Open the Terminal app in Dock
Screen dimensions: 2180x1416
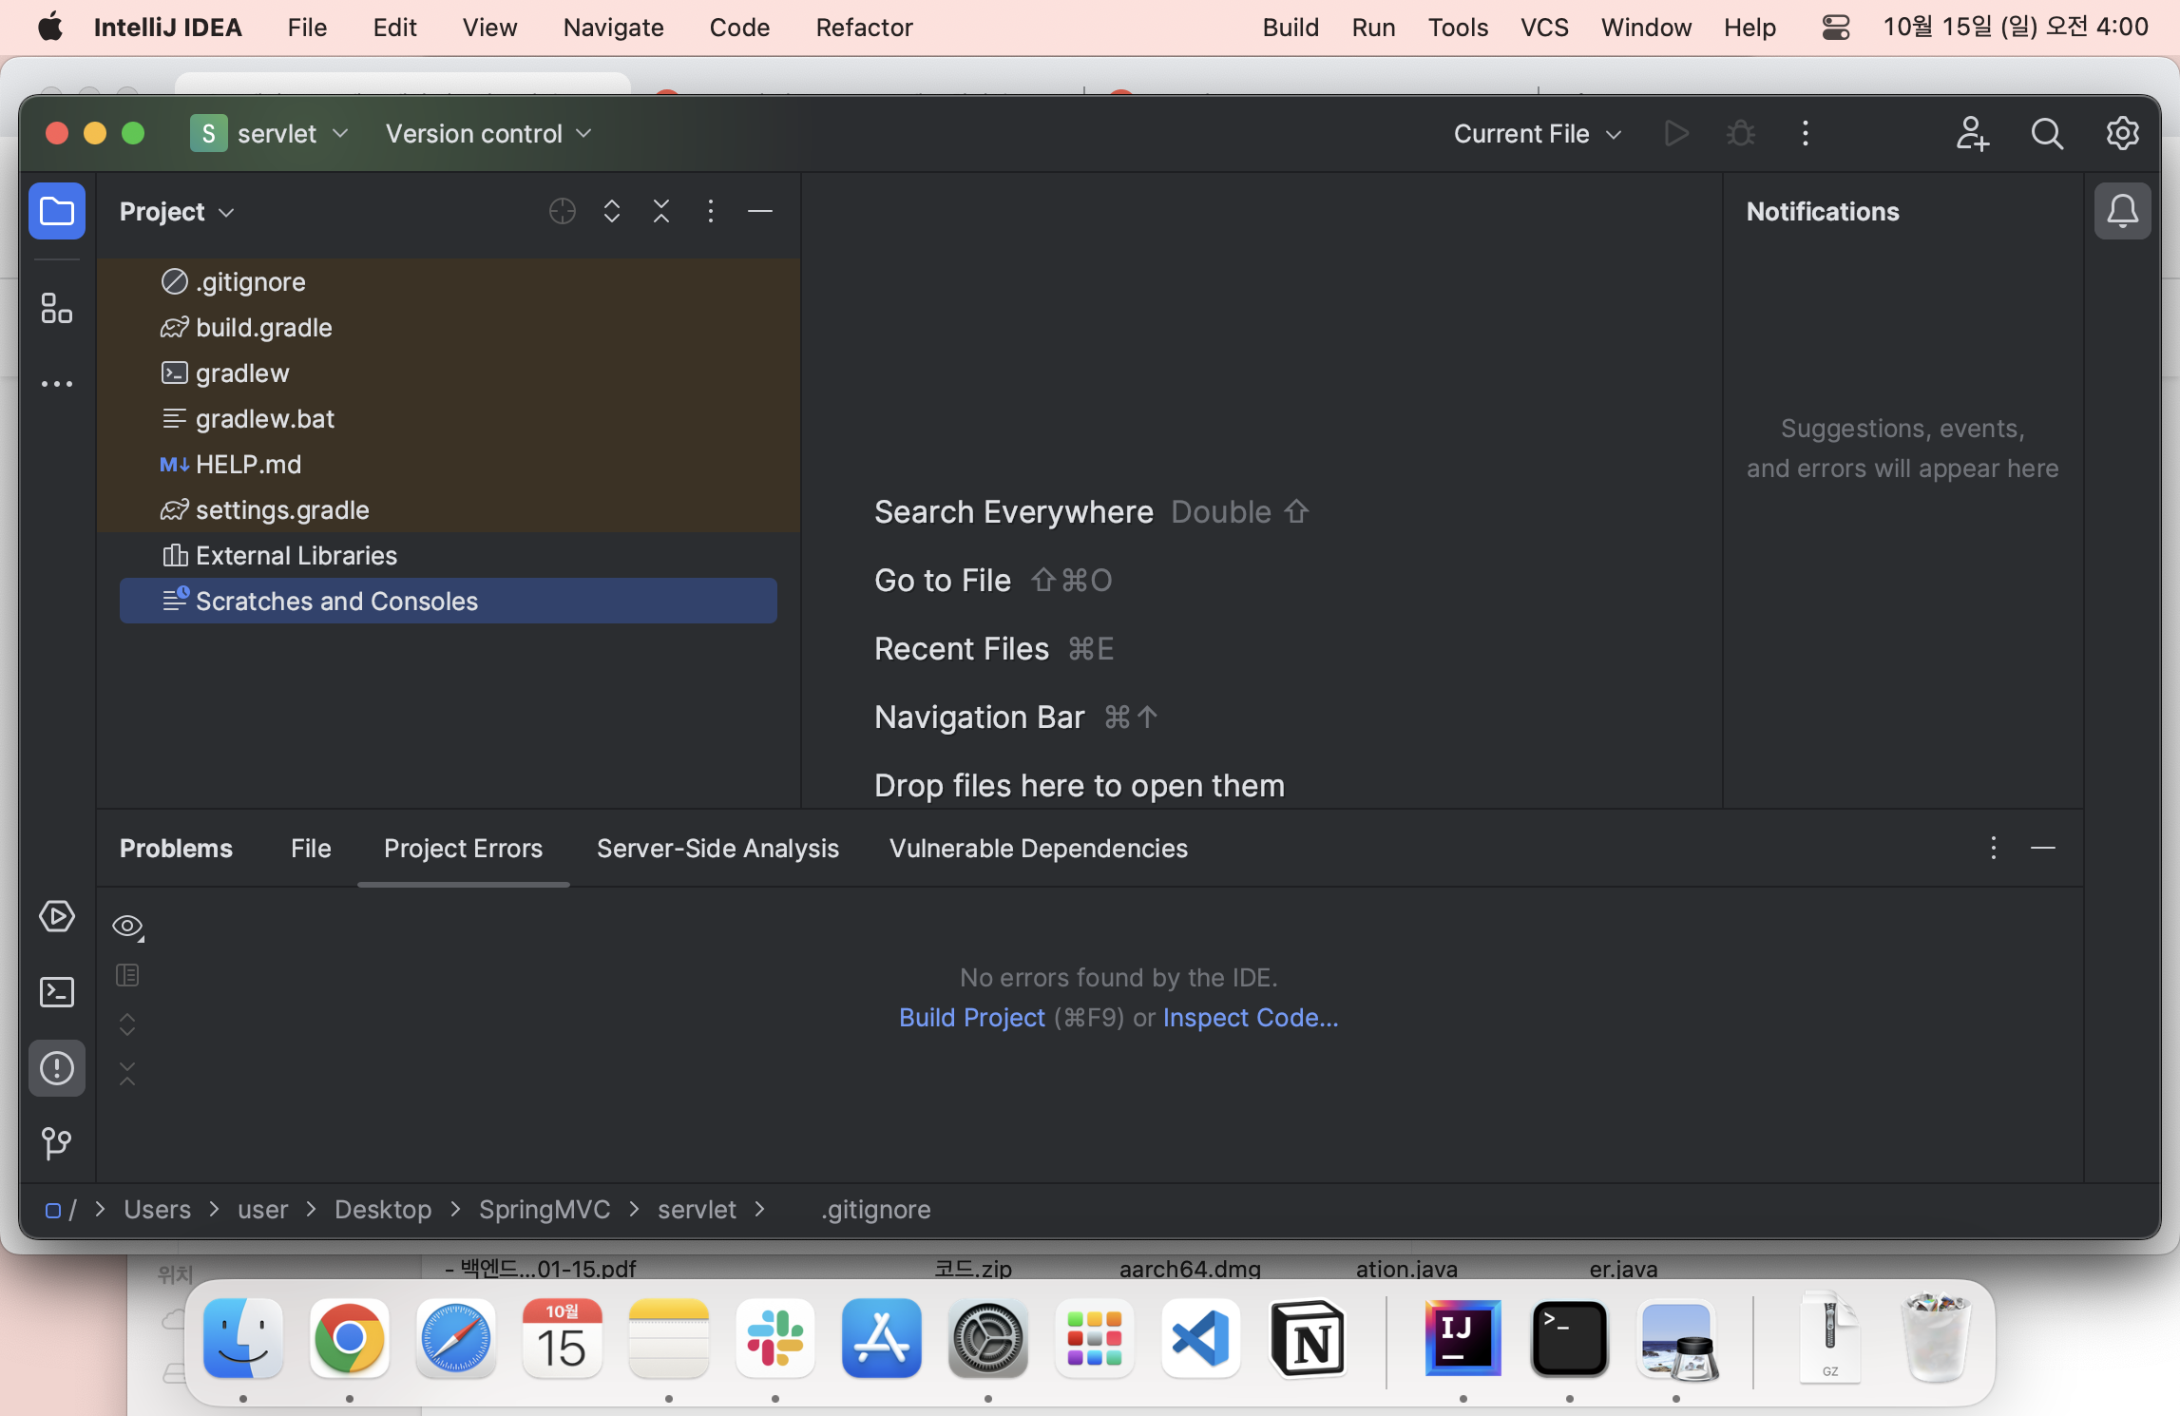1569,1338
